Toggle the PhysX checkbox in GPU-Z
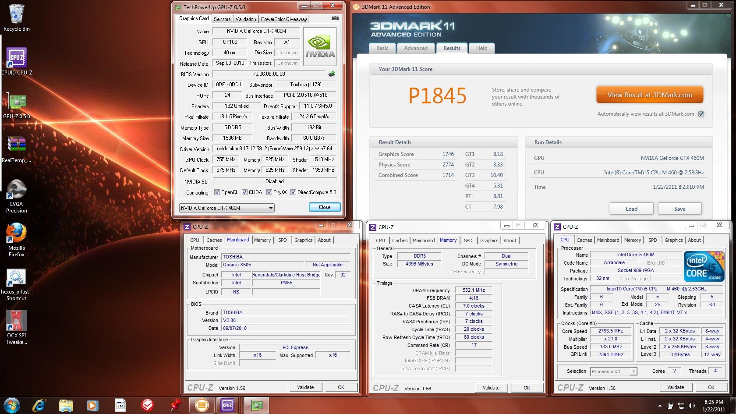The image size is (736, 414). click(x=269, y=192)
